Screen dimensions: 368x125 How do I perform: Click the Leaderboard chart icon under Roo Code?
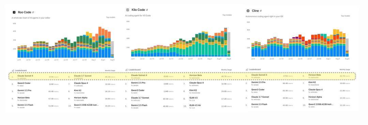coord(13,70)
